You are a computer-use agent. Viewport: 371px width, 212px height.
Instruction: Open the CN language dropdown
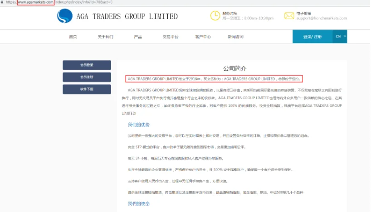340,36
